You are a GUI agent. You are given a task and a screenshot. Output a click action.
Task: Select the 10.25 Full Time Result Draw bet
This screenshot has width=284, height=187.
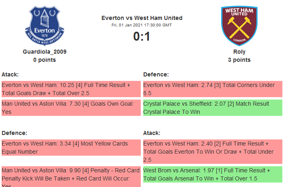click(x=71, y=89)
